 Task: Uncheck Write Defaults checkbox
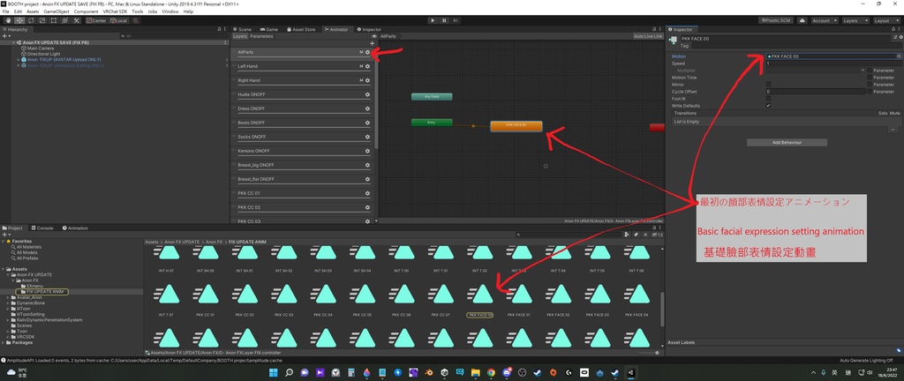point(768,105)
